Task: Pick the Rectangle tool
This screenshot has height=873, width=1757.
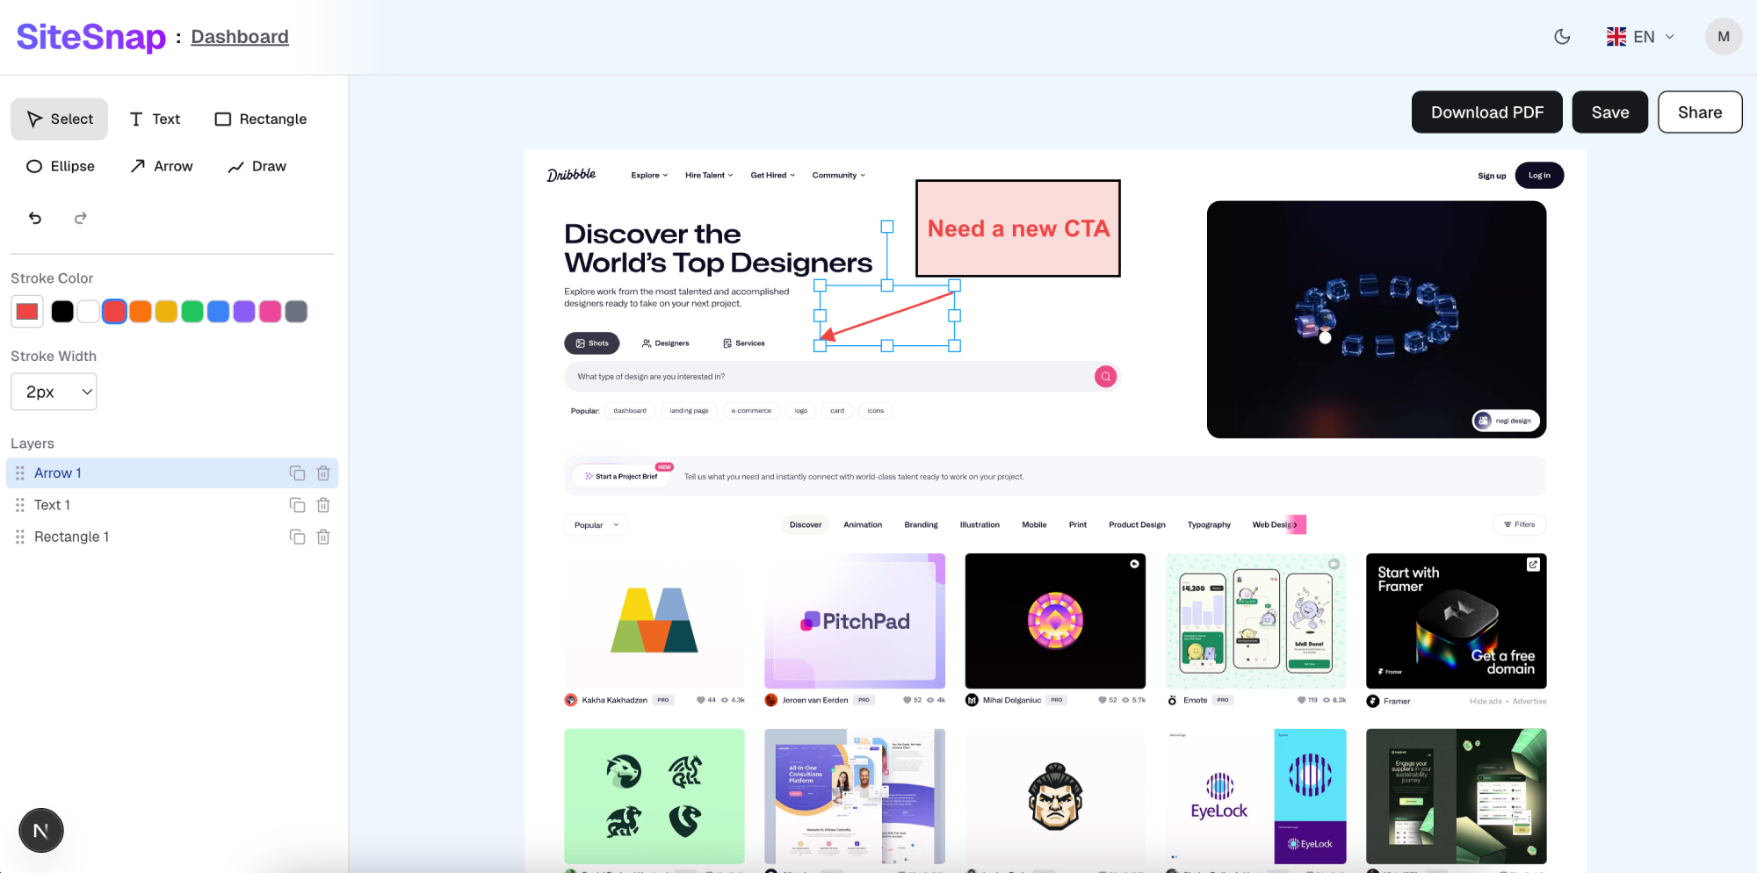Action: (x=261, y=119)
